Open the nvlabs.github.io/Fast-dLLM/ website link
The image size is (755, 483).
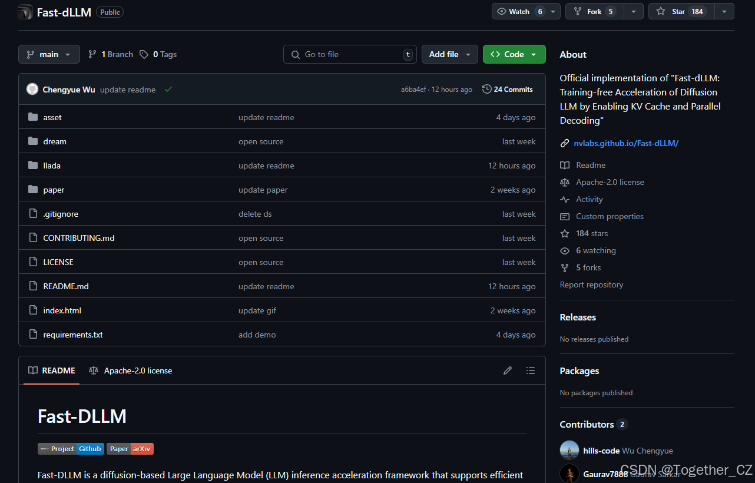point(626,143)
